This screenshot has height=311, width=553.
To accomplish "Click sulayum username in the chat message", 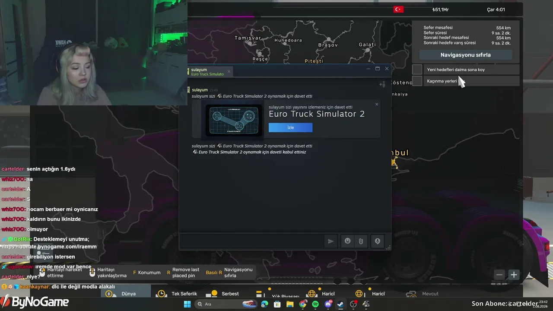I will (200, 90).
